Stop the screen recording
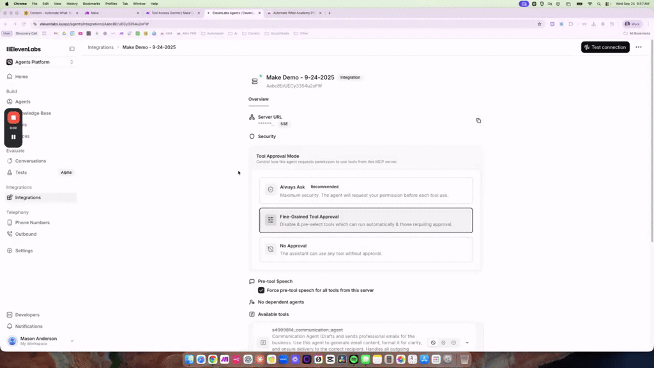Viewport: 654px width, 368px height. (x=13, y=118)
